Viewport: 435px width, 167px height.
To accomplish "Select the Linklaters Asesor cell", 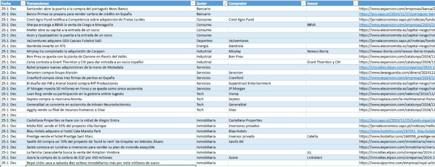I will coord(333,158).
